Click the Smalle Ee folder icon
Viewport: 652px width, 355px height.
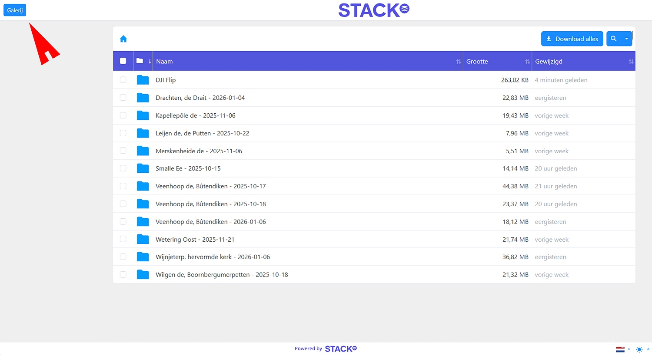coord(143,168)
